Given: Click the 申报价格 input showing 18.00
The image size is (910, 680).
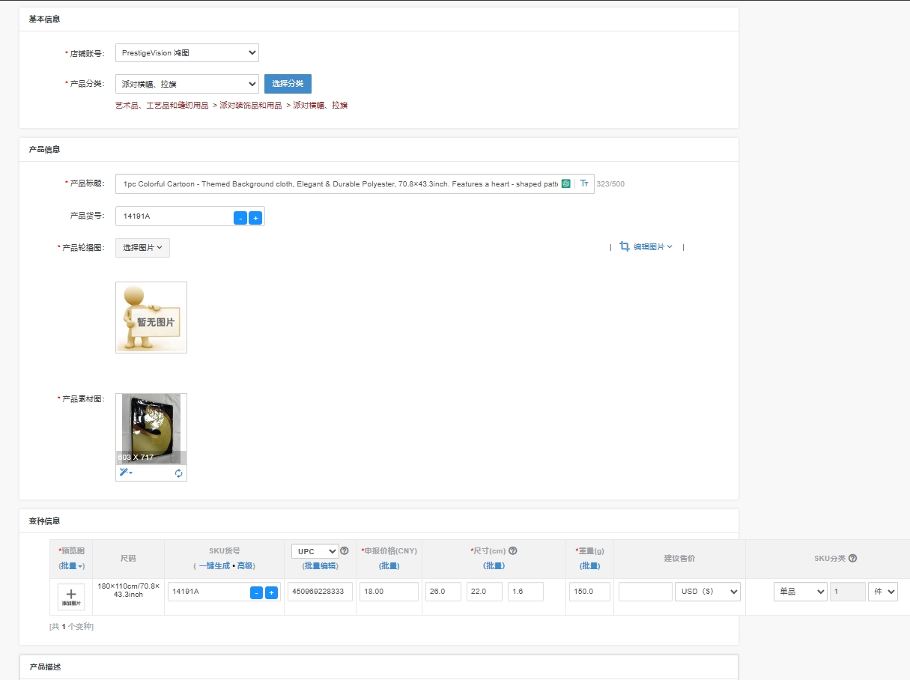Looking at the screenshot, I should 389,592.
